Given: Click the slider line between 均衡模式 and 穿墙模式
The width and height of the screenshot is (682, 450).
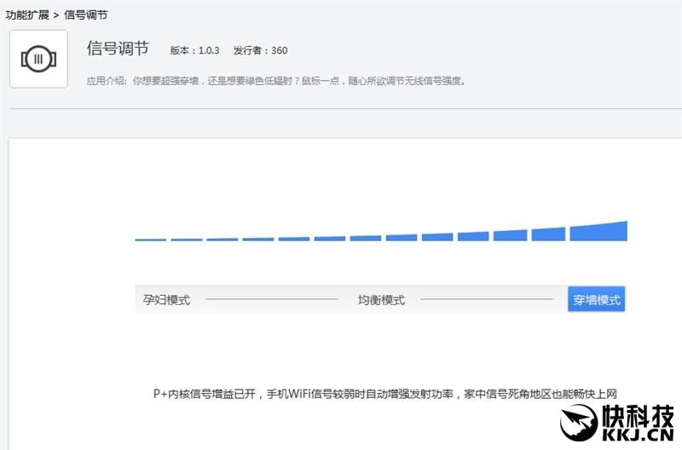Looking at the screenshot, I should [x=486, y=299].
